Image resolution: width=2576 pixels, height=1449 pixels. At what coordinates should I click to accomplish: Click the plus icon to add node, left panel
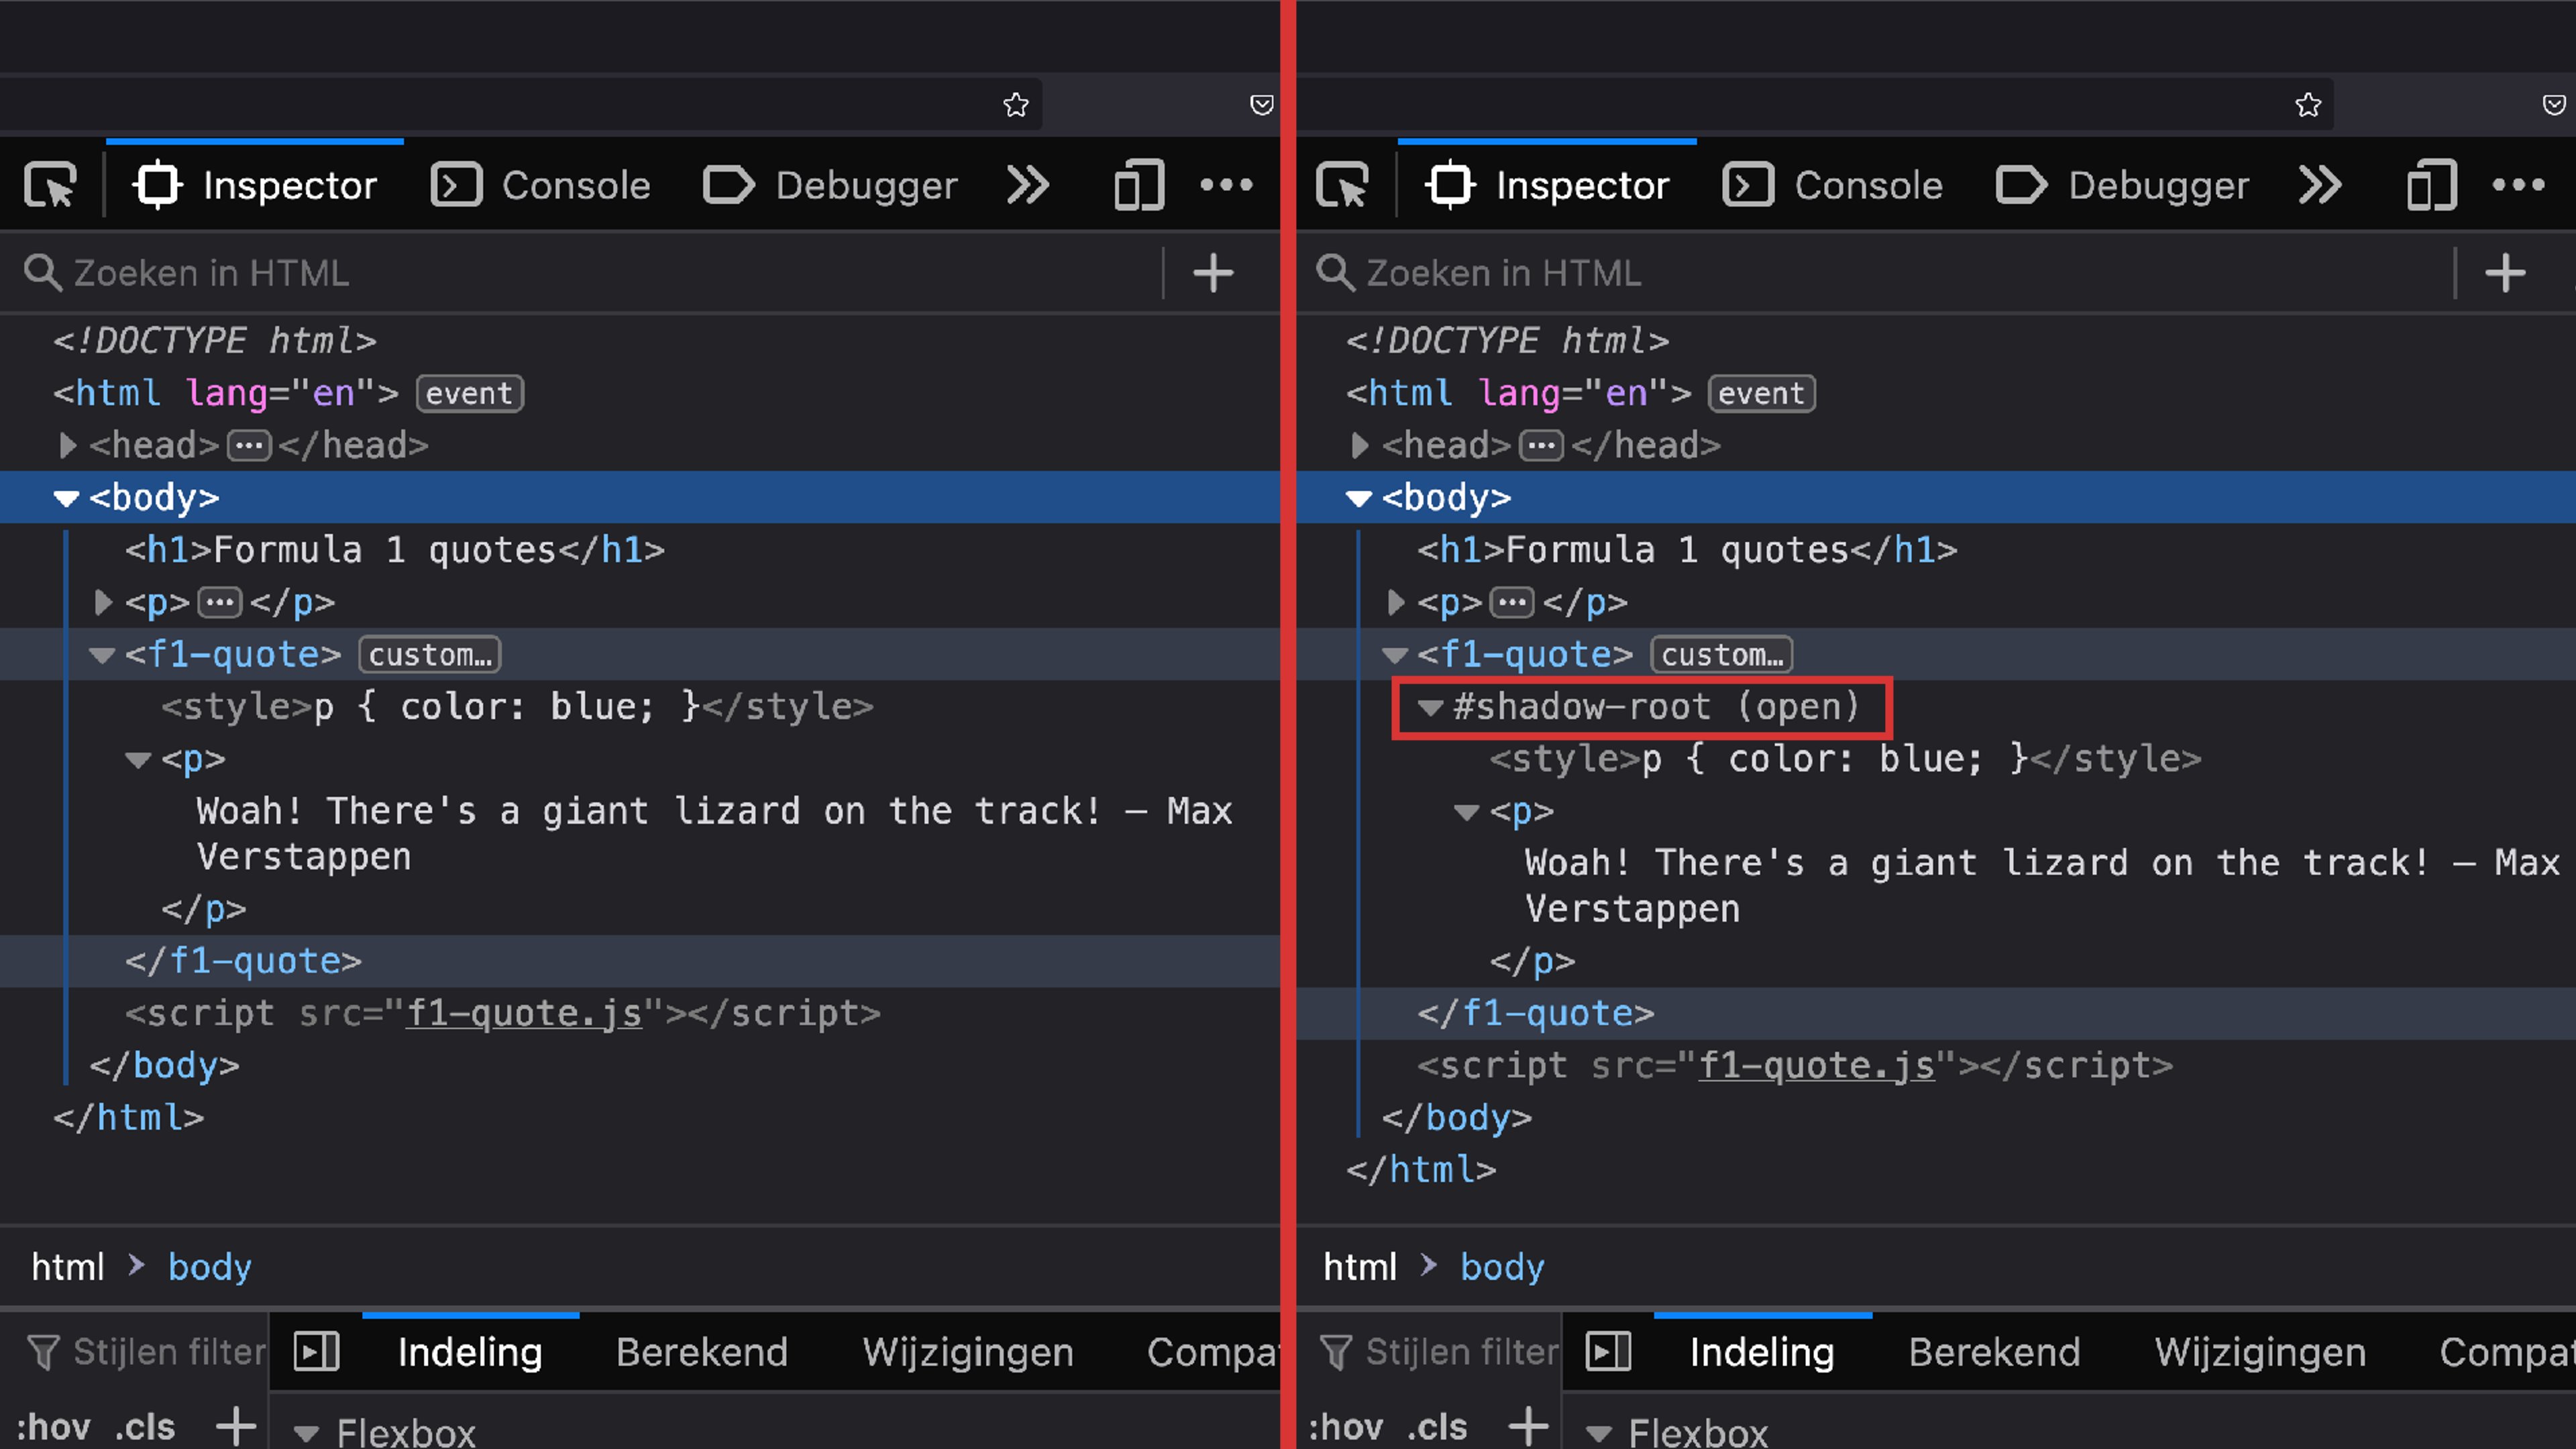(1213, 273)
